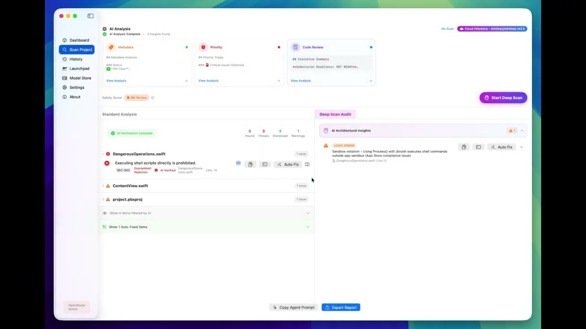Screen dimensions: 586x329
Task: Expand the project.pbxproj group
Action: 103,200
